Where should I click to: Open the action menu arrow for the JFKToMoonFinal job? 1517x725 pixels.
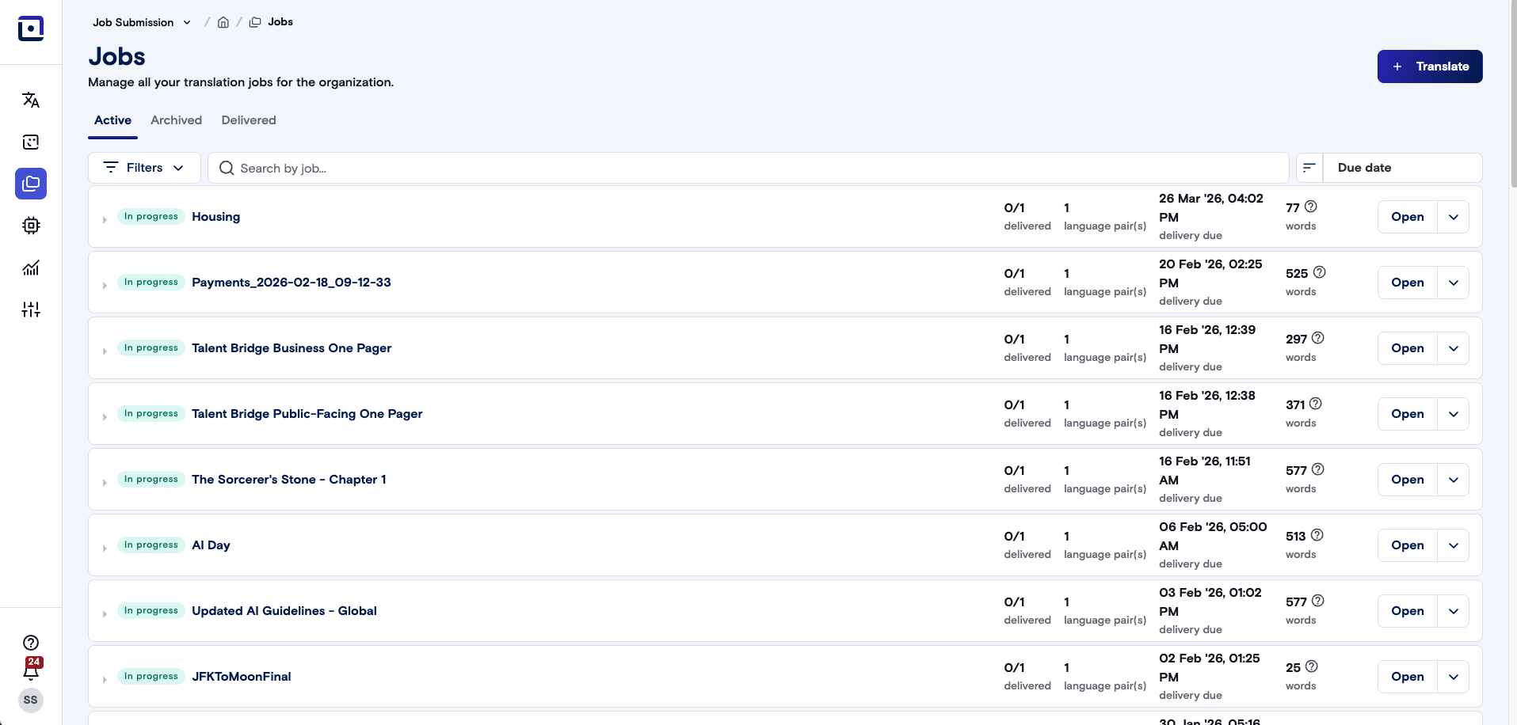tap(1454, 677)
